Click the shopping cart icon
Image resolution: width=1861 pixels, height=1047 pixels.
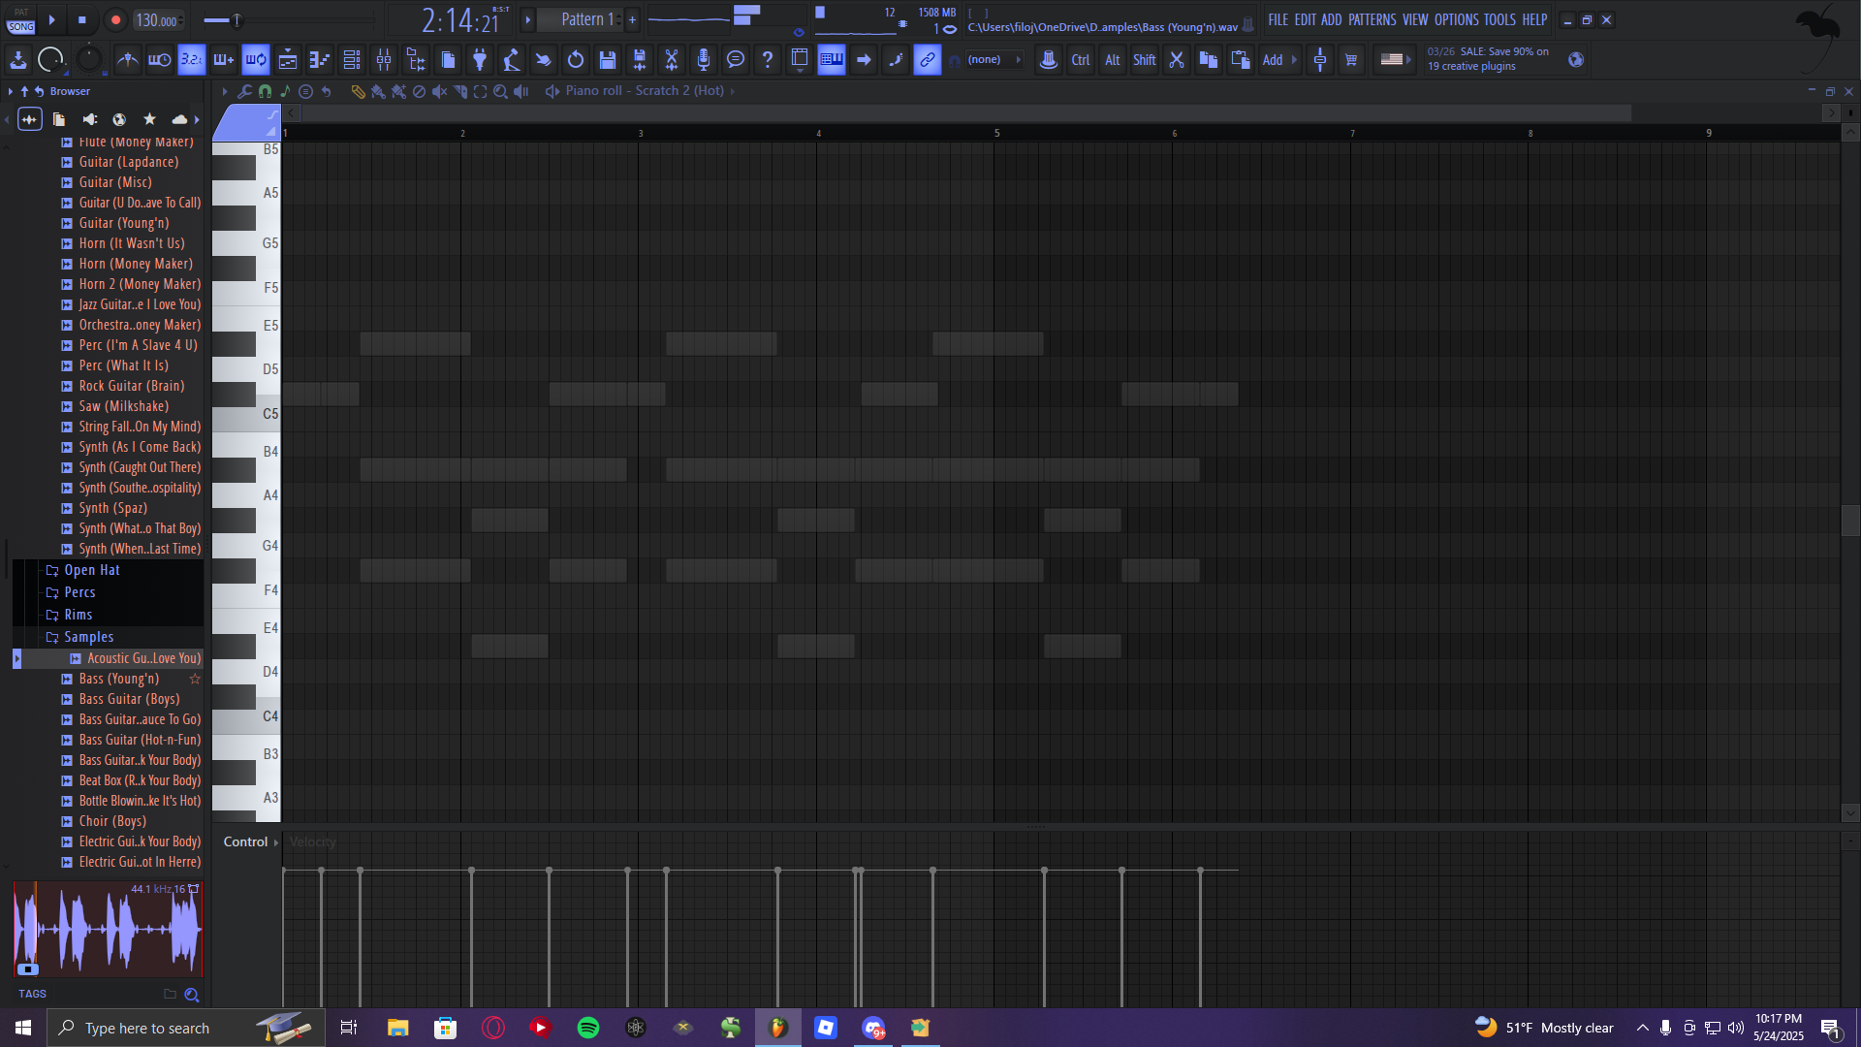(x=1351, y=60)
